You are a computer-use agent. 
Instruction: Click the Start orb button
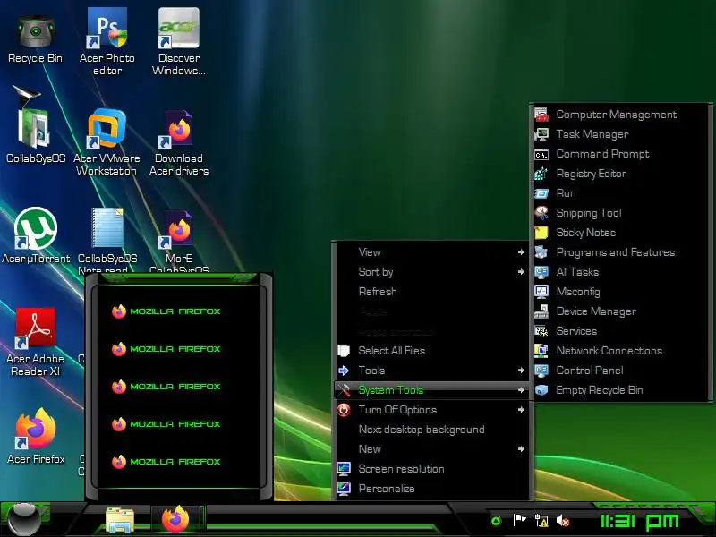pos(24,519)
